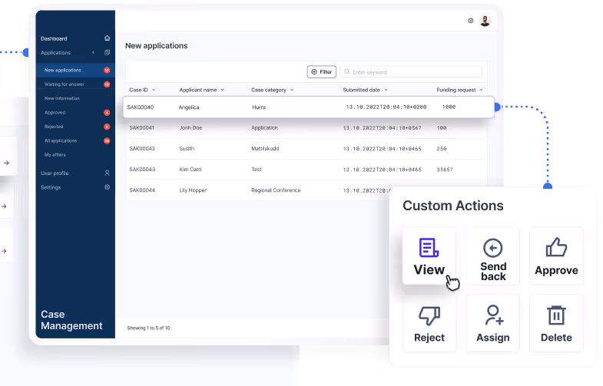This screenshot has height=386, width=603.
Task: Click funding request value 250
Action: (x=442, y=149)
